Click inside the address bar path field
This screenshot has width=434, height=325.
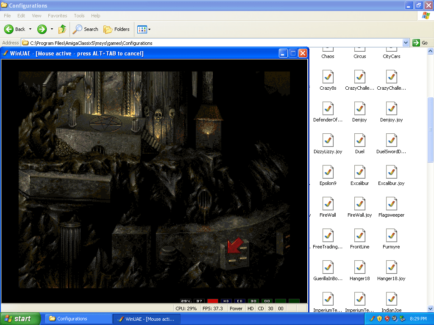[212, 43]
